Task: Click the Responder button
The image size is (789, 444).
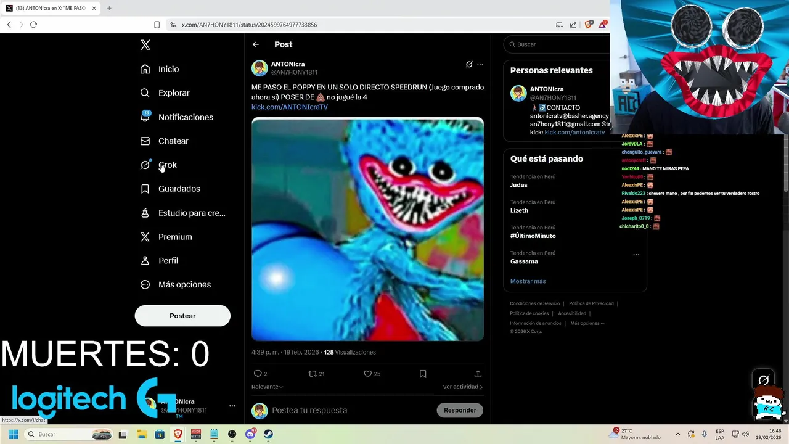Action: (460, 410)
